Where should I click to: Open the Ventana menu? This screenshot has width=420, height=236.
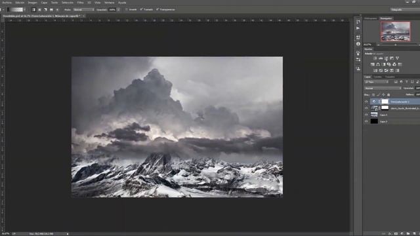point(110,3)
